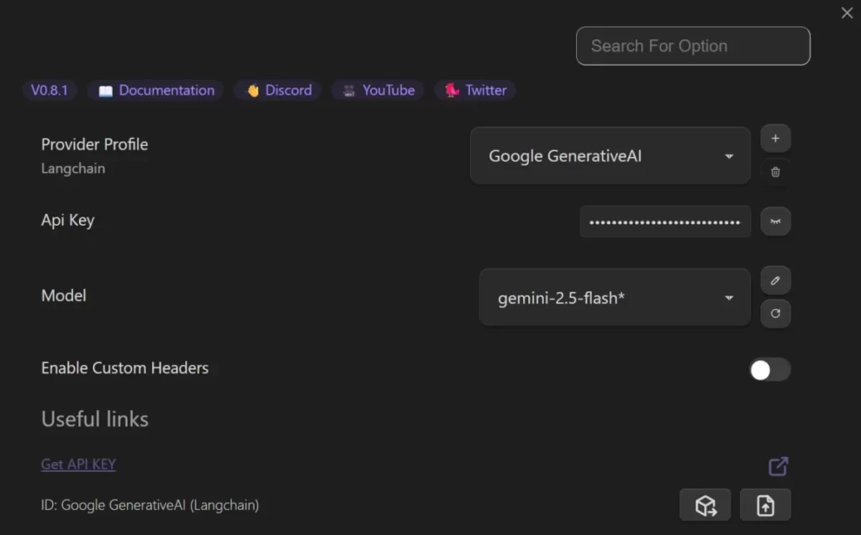Refresh the available model list
The width and height of the screenshot is (861, 535).
[774, 313]
